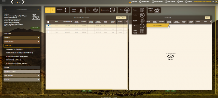The image size is (218, 98).
Task: Export left table with XLS button
Action: point(90,91)
